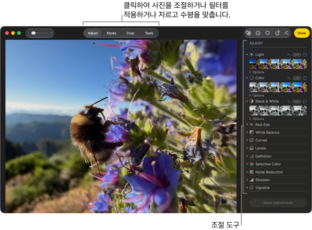Click the zoom slider in title bar
The height and width of the screenshot is (230, 312).
(40, 33)
